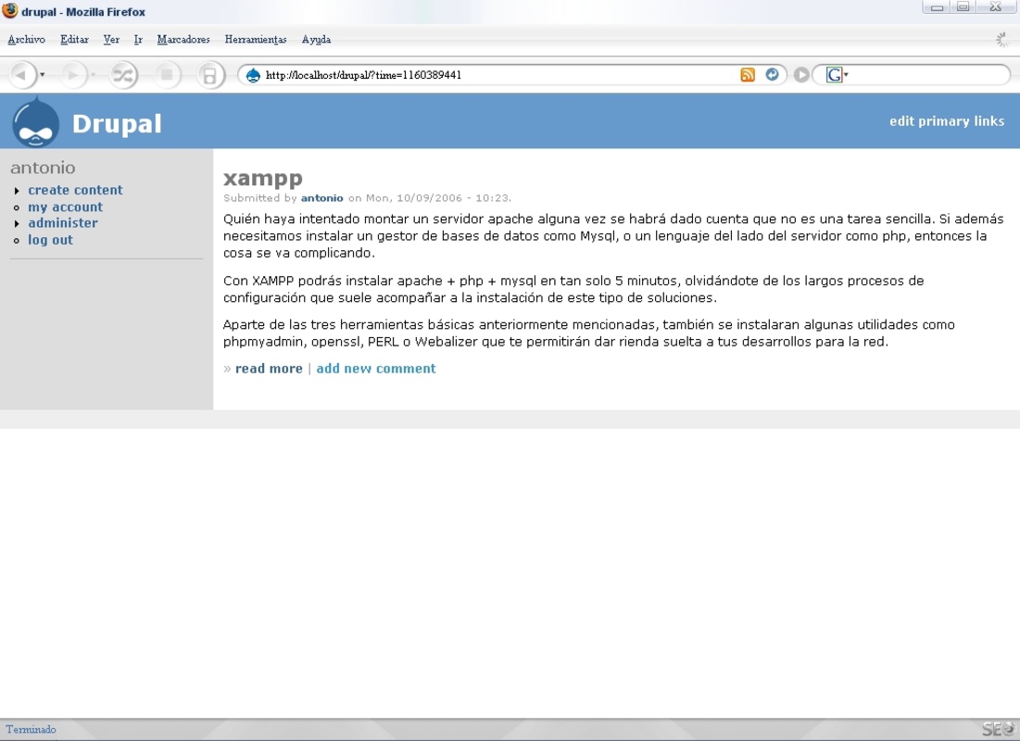Screen dimensions: 1020x741
Task: Click the Drupal droplet logo
Action: [x=36, y=121]
